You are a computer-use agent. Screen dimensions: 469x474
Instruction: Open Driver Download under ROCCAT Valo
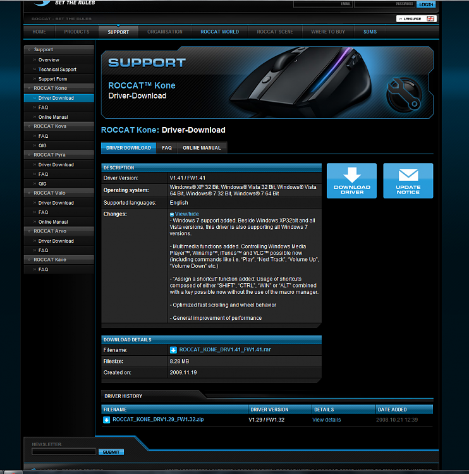coord(56,203)
